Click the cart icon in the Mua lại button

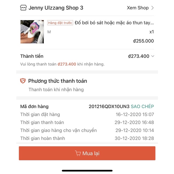click(78, 153)
